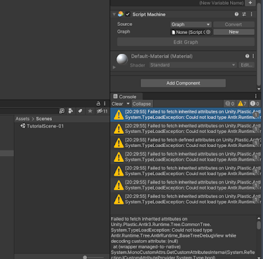Click the material Edit... button
Screen dimensions: 263x259
tap(247, 65)
